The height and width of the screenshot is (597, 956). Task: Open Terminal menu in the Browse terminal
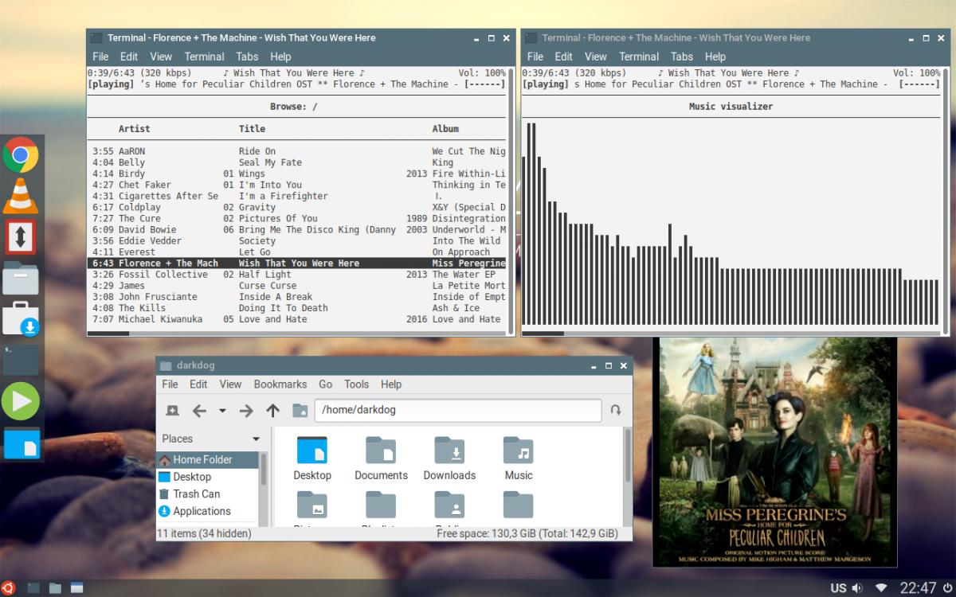[x=204, y=57]
